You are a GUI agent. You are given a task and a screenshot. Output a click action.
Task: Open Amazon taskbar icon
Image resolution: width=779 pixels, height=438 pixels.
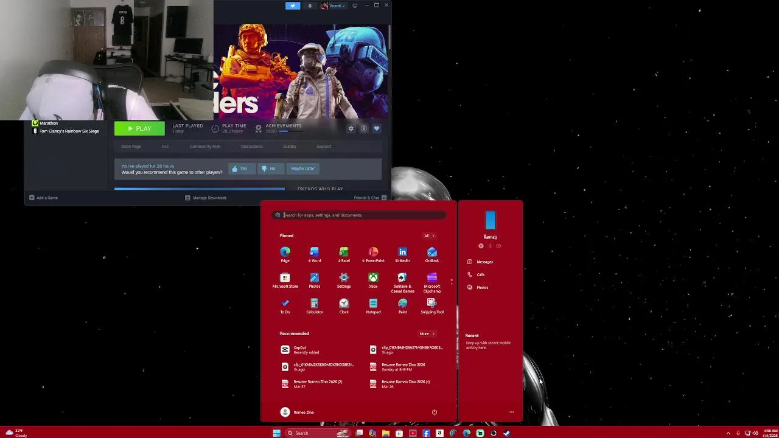point(439,433)
